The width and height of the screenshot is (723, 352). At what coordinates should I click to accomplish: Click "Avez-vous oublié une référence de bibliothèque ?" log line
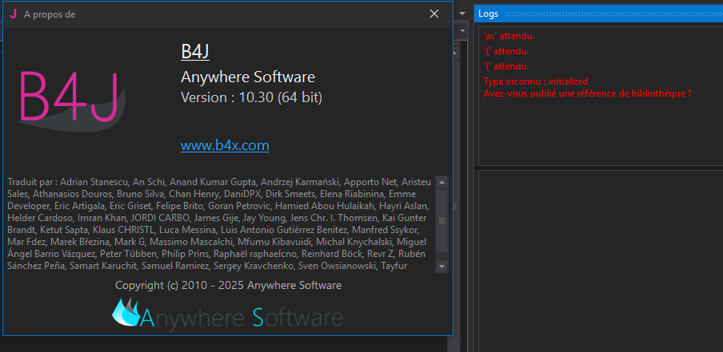coord(587,93)
